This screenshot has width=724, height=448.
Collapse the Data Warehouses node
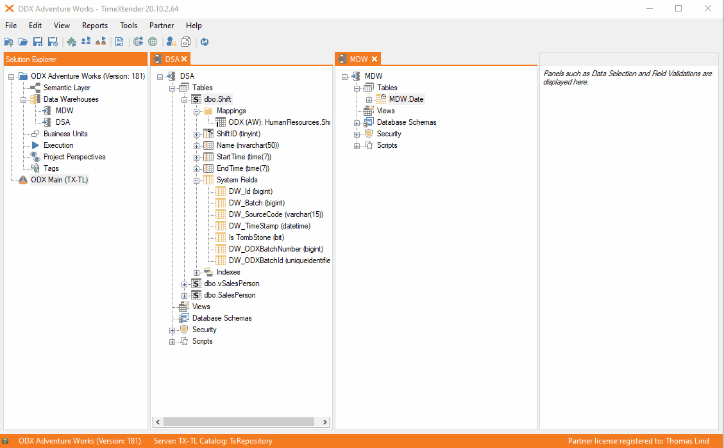point(23,100)
